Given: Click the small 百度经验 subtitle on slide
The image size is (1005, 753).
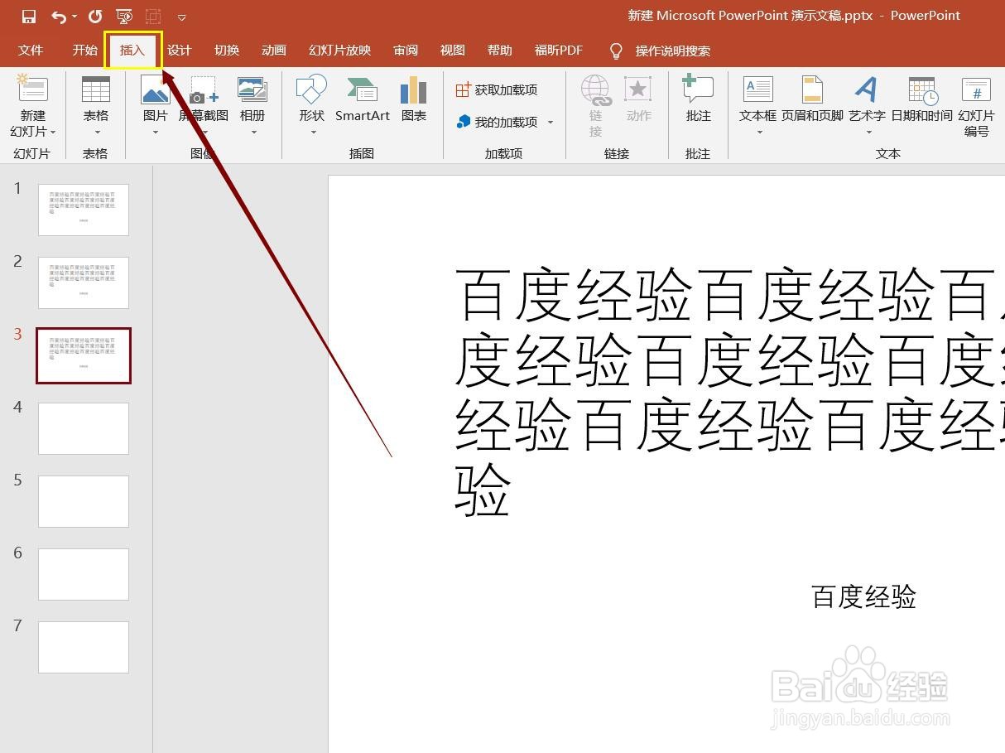Looking at the screenshot, I should point(863,596).
